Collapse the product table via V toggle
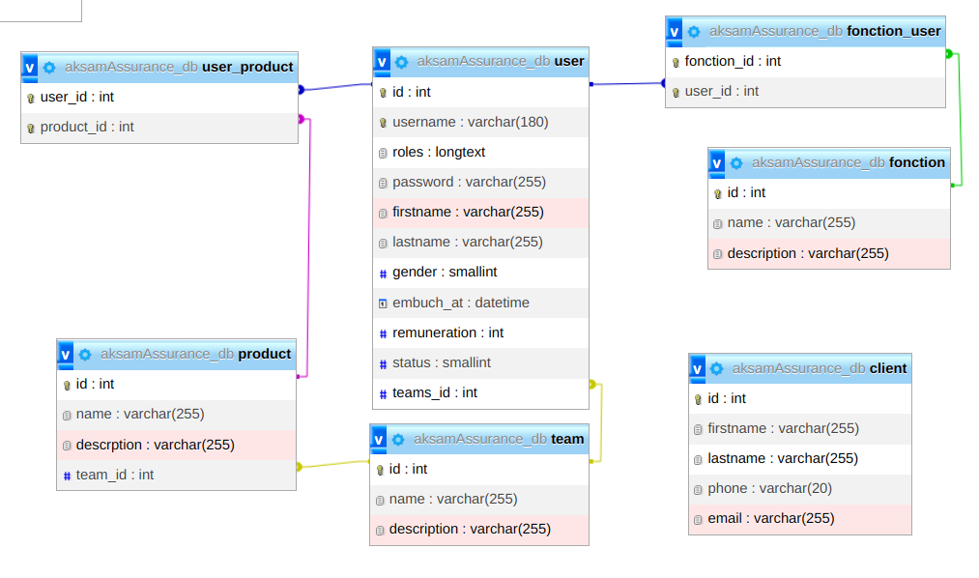The image size is (979, 578). [x=65, y=355]
